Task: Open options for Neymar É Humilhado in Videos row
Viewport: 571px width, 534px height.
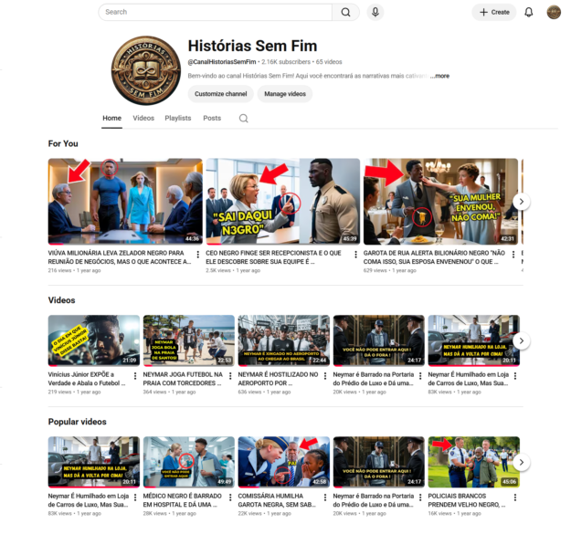Action: 515,376
